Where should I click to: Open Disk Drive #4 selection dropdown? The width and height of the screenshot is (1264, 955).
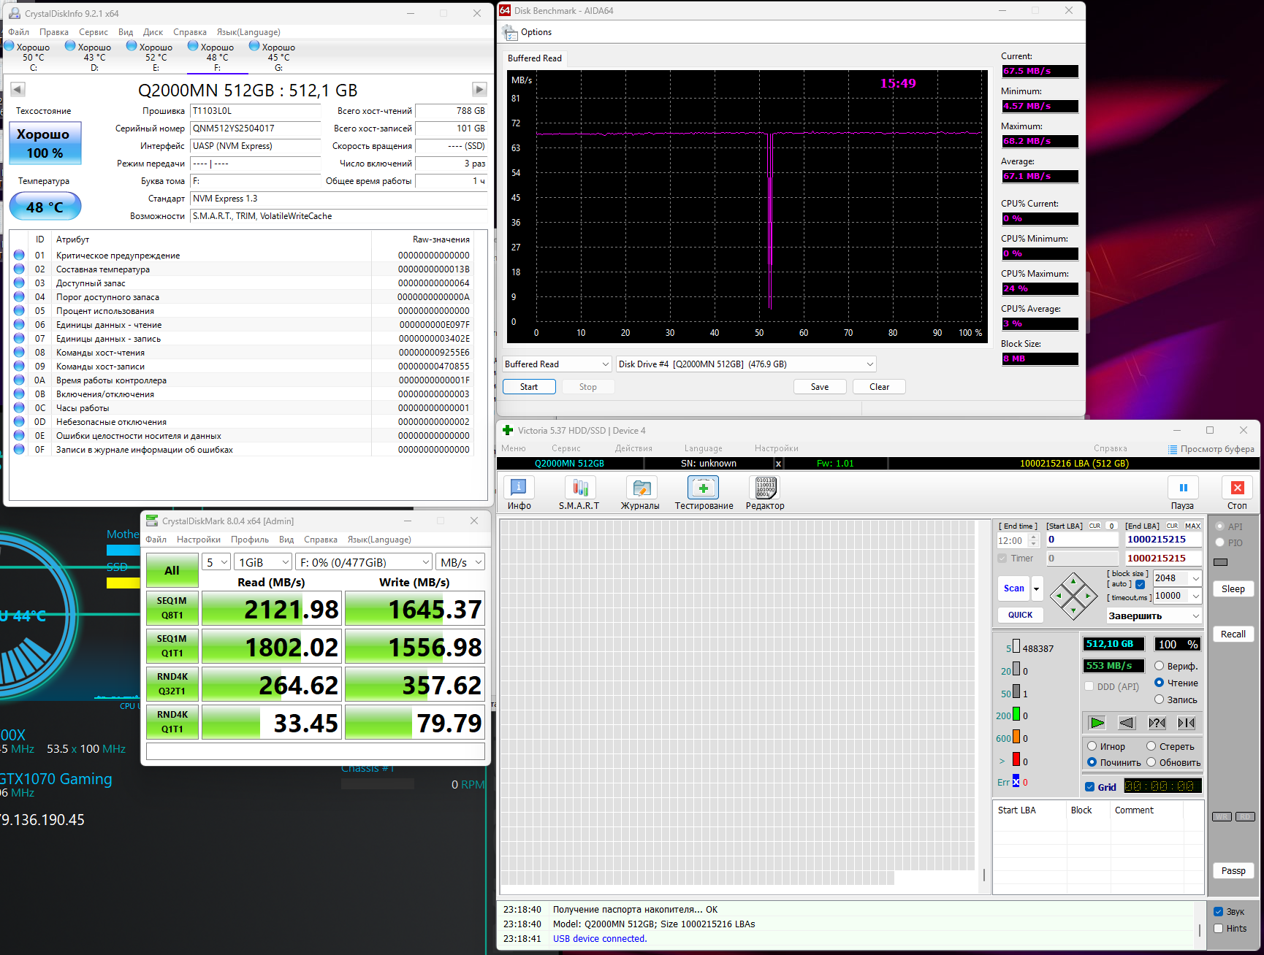click(x=746, y=364)
